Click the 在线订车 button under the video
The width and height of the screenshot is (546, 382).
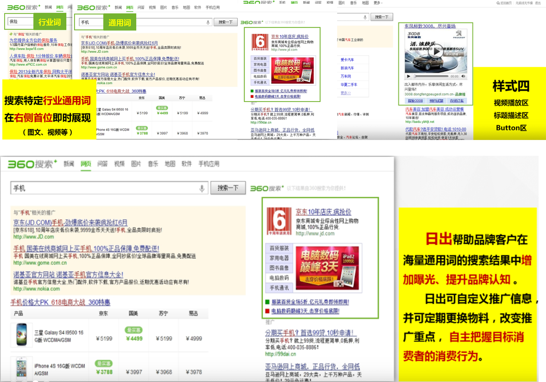click(x=457, y=101)
